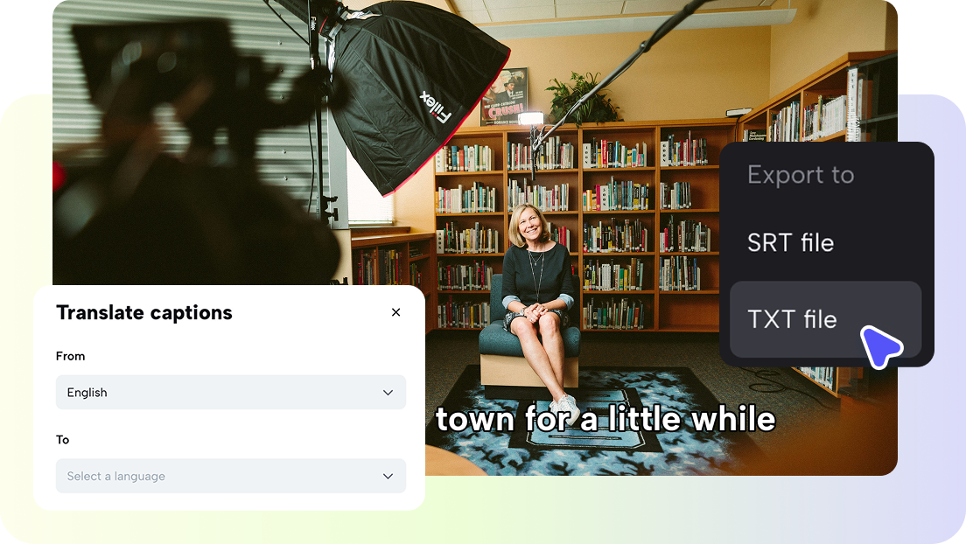
Task: Open the English source language dropdown
Action: 230,392
